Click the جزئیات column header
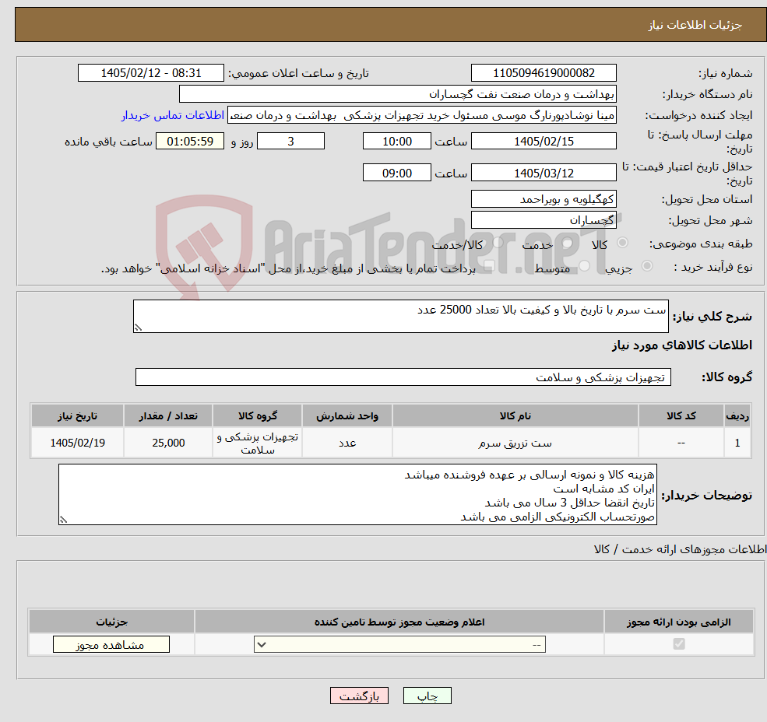Viewport: 767px width, 722px height. click(111, 622)
